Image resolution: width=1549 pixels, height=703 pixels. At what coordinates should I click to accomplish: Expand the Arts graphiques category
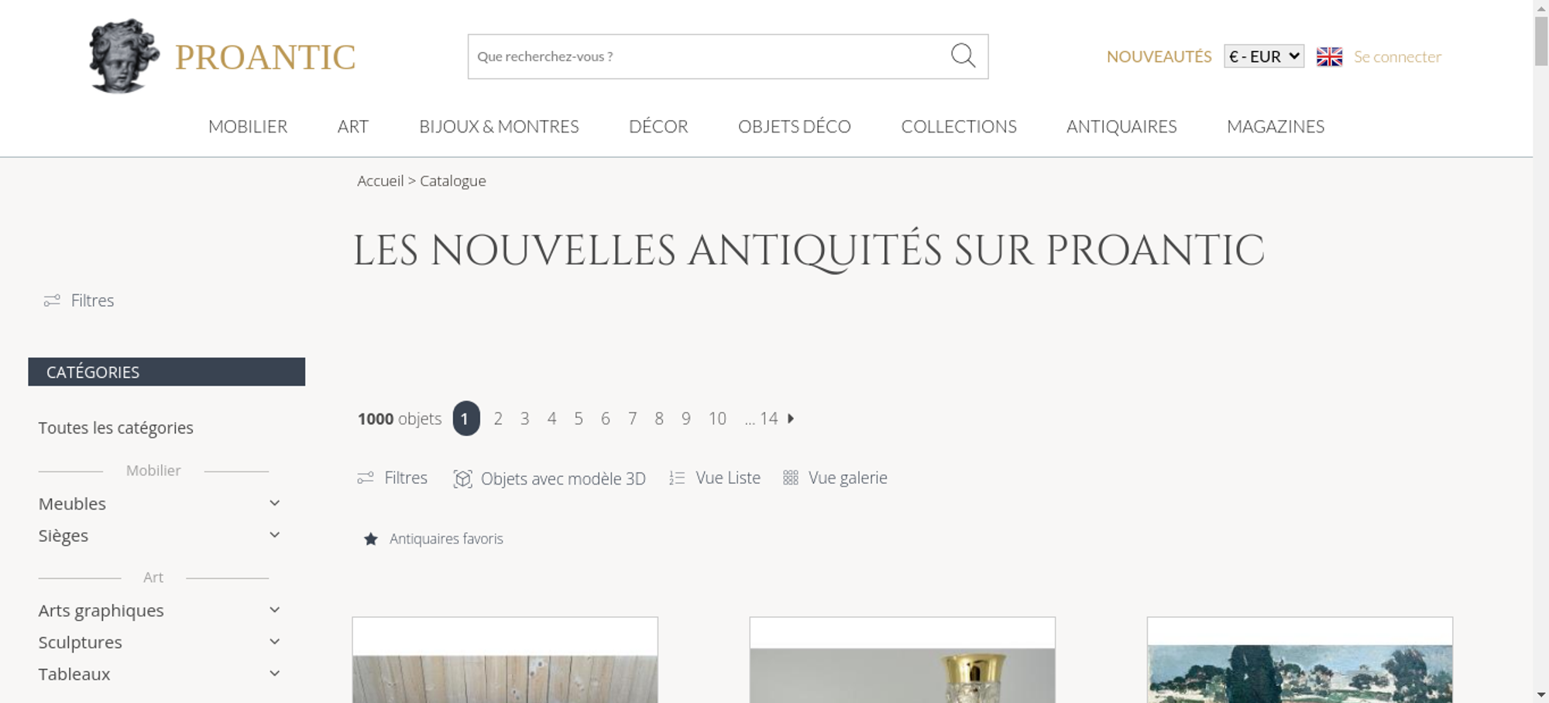tap(274, 610)
